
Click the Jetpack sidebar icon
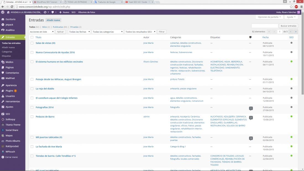tap(3, 25)
